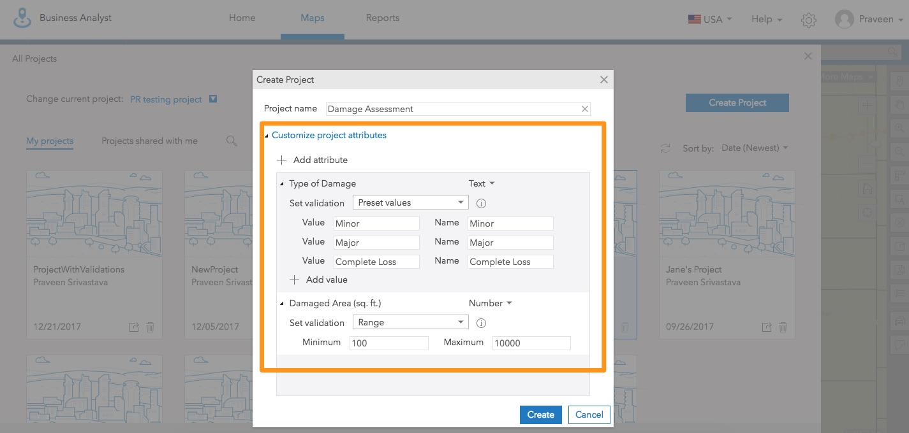Click the Add attribute link
Screen dimensions: 909x433
point(320,160)
